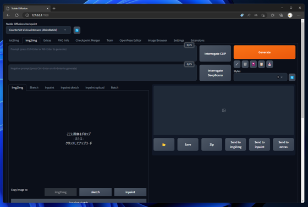Click the orange Generate button
Screen dimensions: 308x207
pos(265,52)
